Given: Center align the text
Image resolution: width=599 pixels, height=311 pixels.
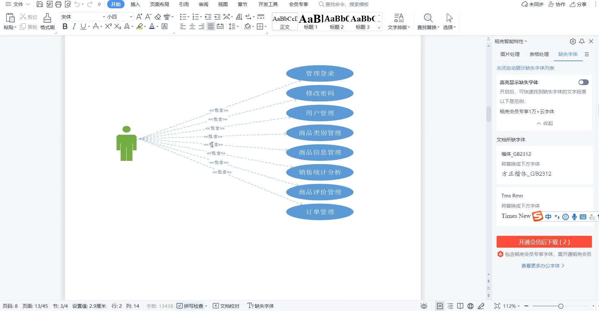Looking at the screenshot, I should tap(192, 27).
